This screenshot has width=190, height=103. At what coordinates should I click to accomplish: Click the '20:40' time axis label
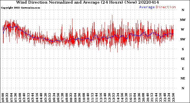(x=148, y=98)
